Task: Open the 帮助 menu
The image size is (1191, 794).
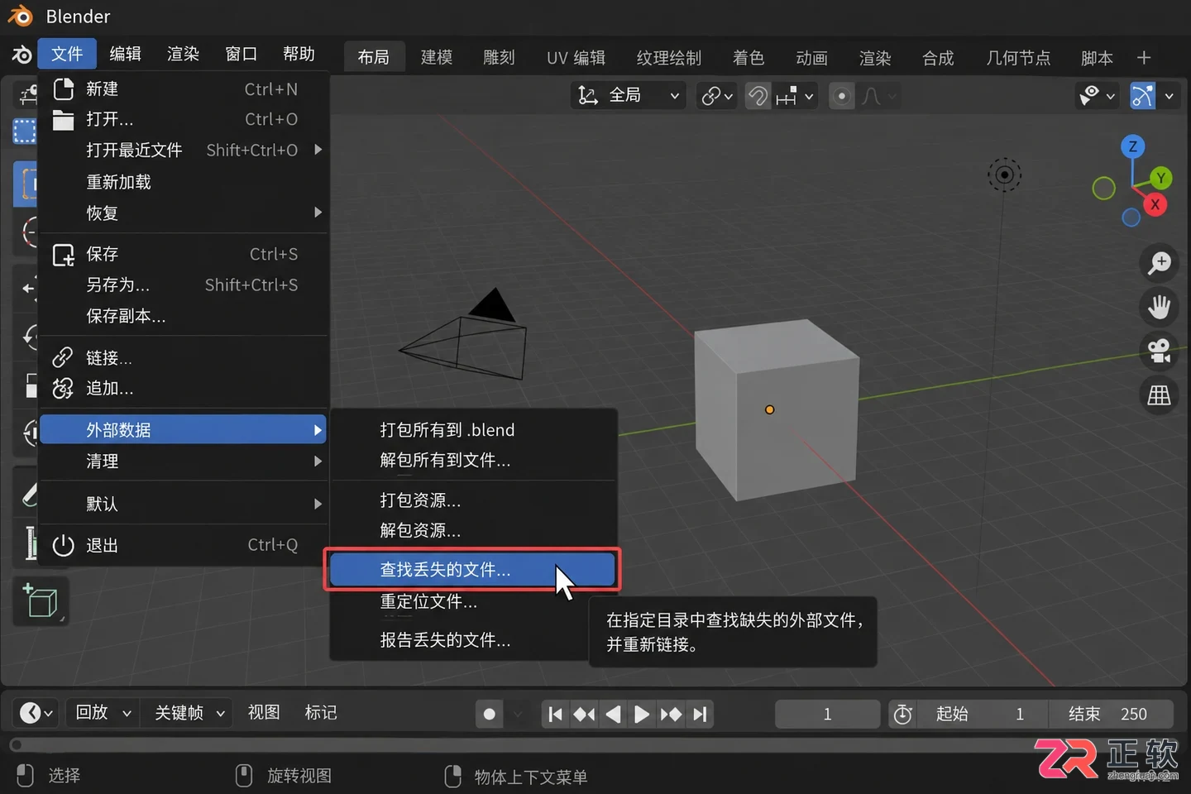Action: (299, 54)
